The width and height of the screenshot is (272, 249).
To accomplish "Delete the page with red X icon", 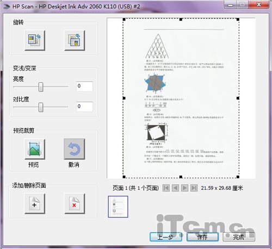I will pyautogui.click(x=75, y=204).
